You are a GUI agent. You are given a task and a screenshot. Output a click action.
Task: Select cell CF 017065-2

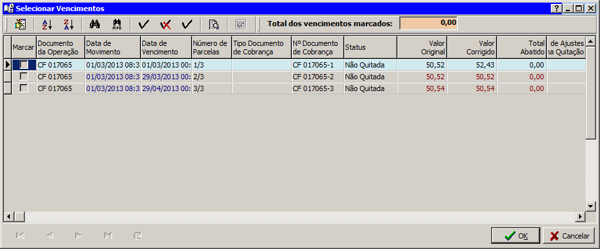(317, 77)
